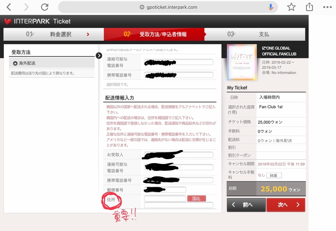Image resolution: width=336 pixels, height=231 pixels.
Task: Click the Fan Club 1st seat text
Action: point(271,107)
